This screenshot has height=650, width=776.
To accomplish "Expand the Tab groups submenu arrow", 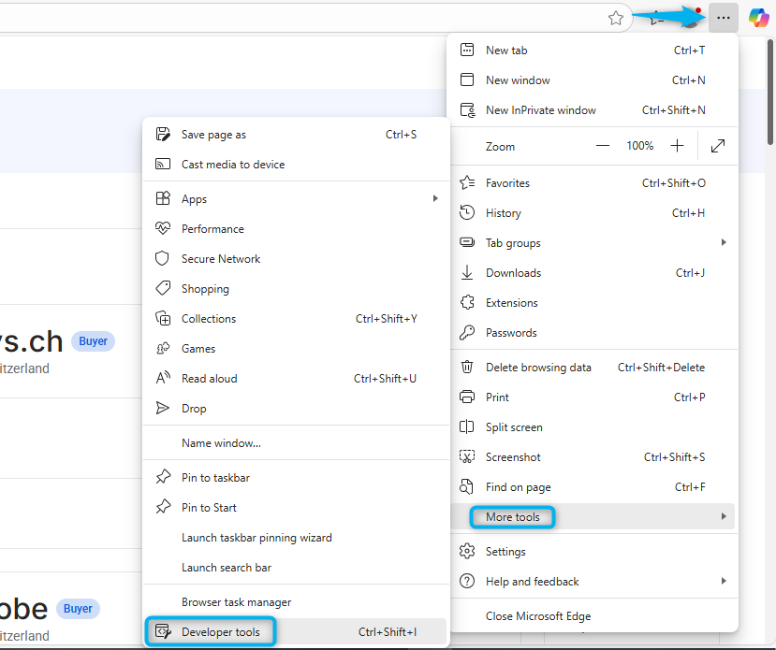I will pyautogui.click(x=724, y=242).
